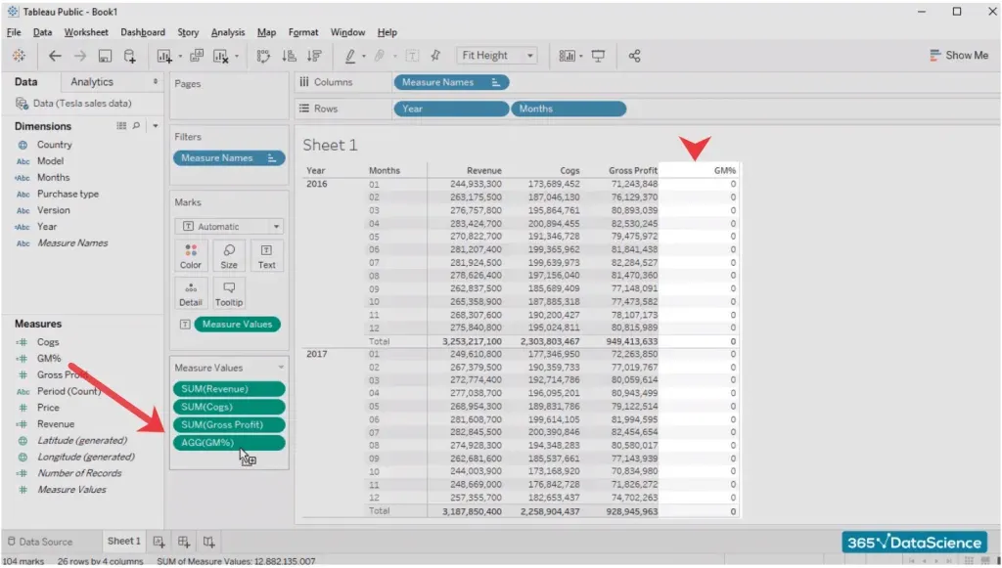Toggle view-as-list icon in Dimensions header

pos(121,126)
